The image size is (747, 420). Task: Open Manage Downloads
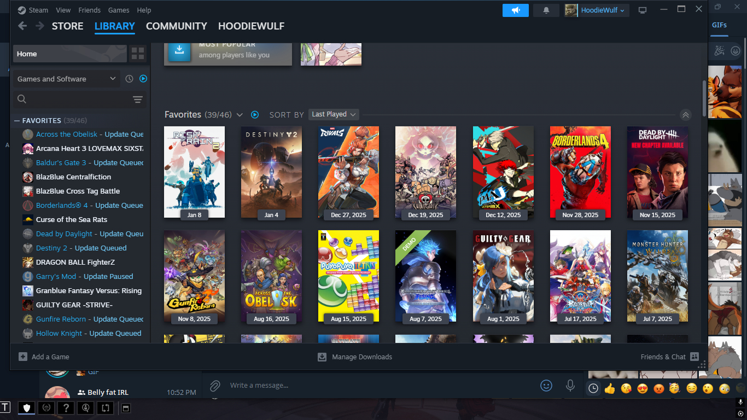point(355,357)
